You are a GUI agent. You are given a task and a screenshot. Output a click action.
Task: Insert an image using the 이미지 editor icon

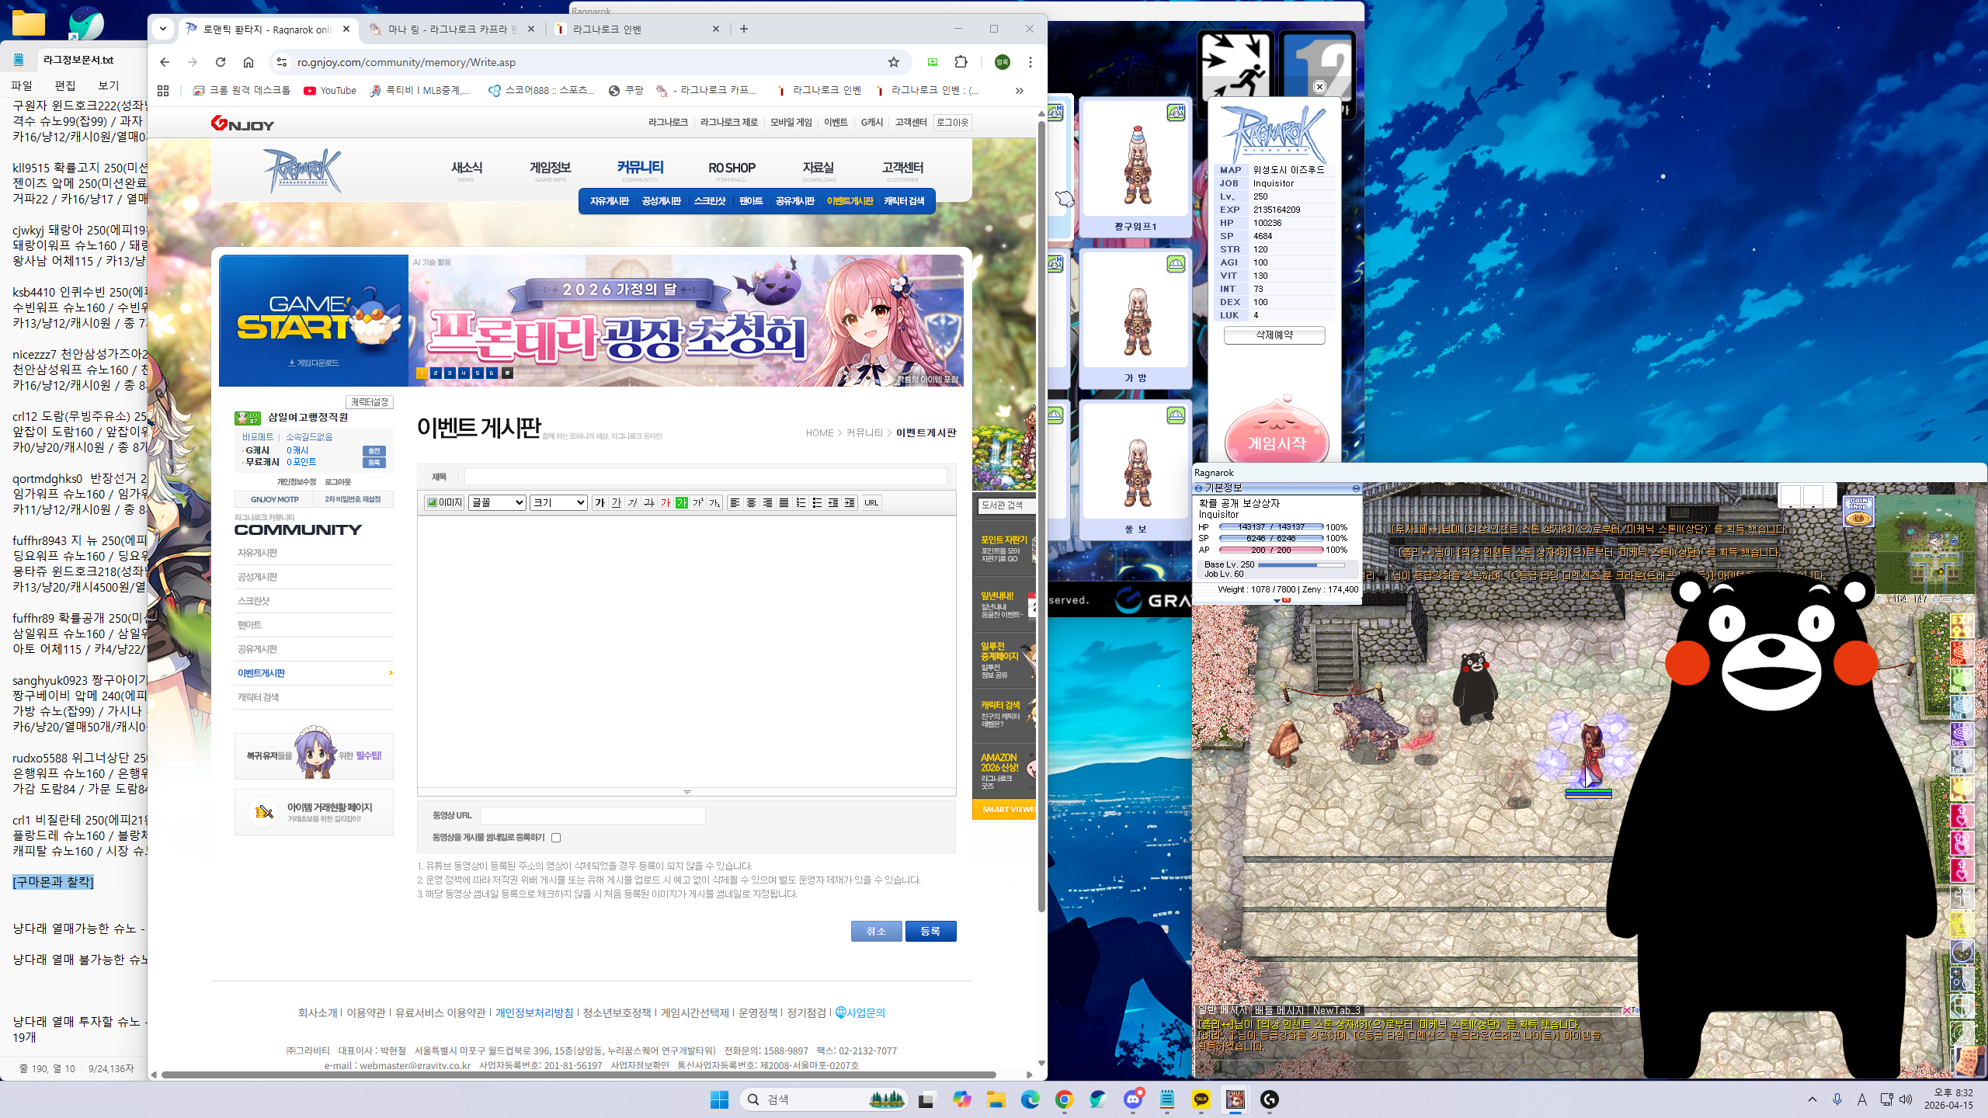[x=445, y=502]
